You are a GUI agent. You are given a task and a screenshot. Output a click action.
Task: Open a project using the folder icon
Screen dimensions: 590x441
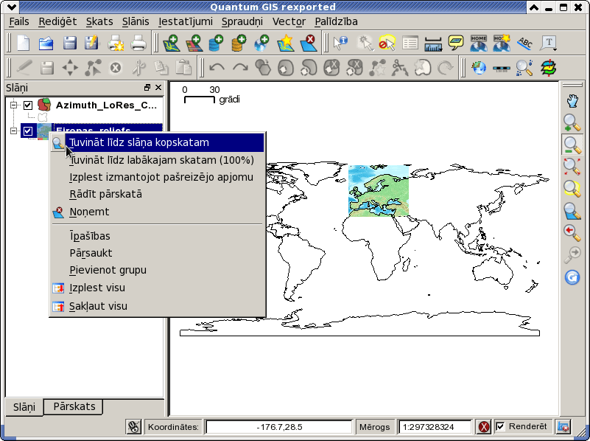pos(46,43)
